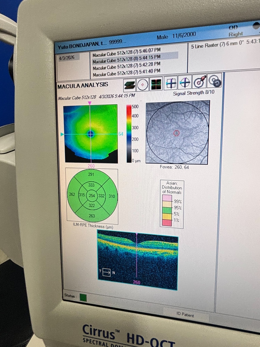Click the pink triangle marker above thickness map
The width and height of the screenshot is (260, 347).
point(90,103)
